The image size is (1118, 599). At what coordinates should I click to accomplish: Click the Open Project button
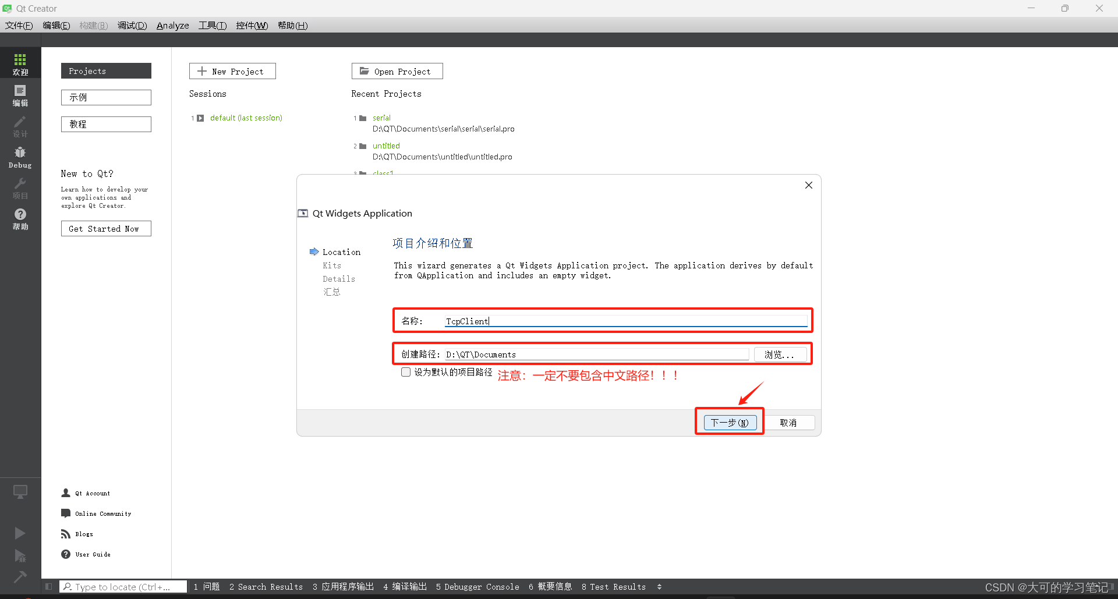pos(397,71)
